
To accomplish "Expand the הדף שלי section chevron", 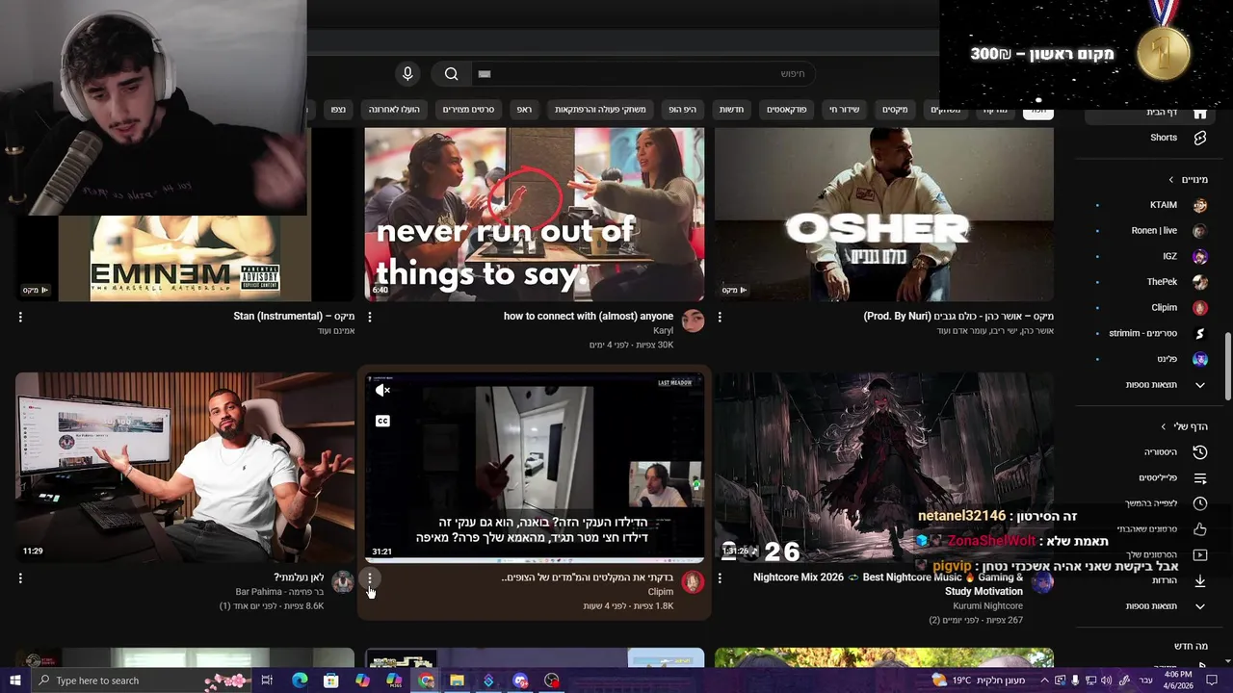I will click(x=1164, y=426).
